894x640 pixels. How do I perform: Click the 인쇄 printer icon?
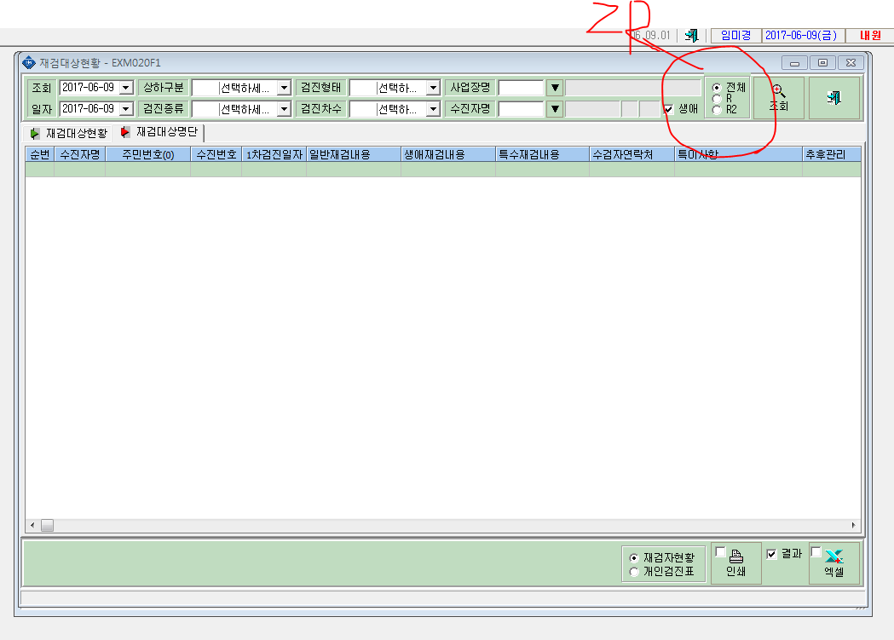[736, 556]
